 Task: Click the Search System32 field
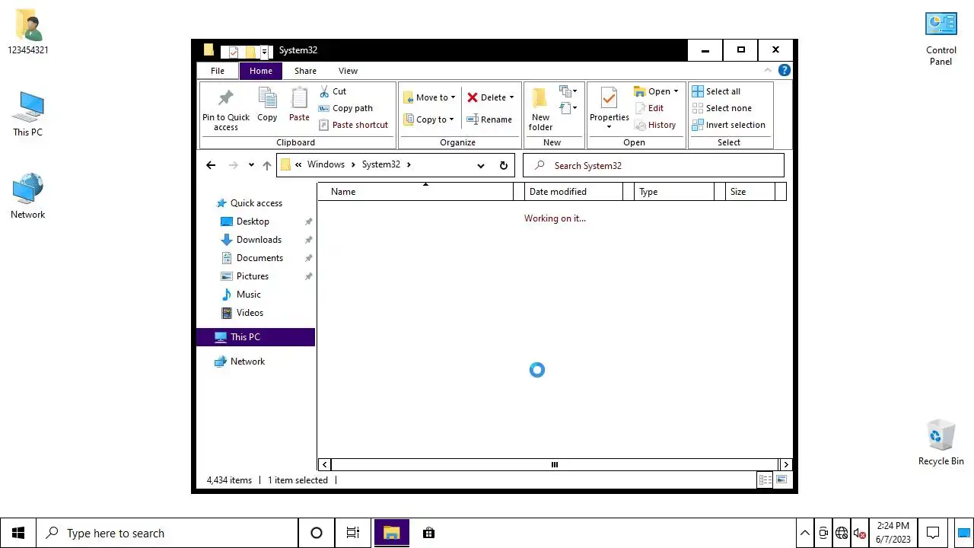click(653, 165)
